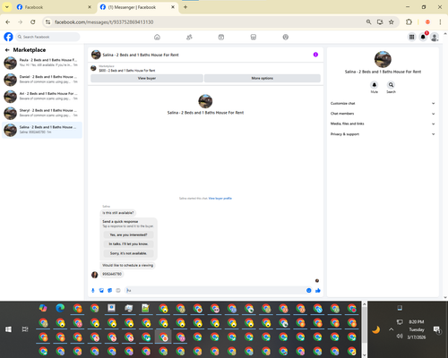Choose a sticker from composer icons
448x358 pixels.
coord(110,290)
